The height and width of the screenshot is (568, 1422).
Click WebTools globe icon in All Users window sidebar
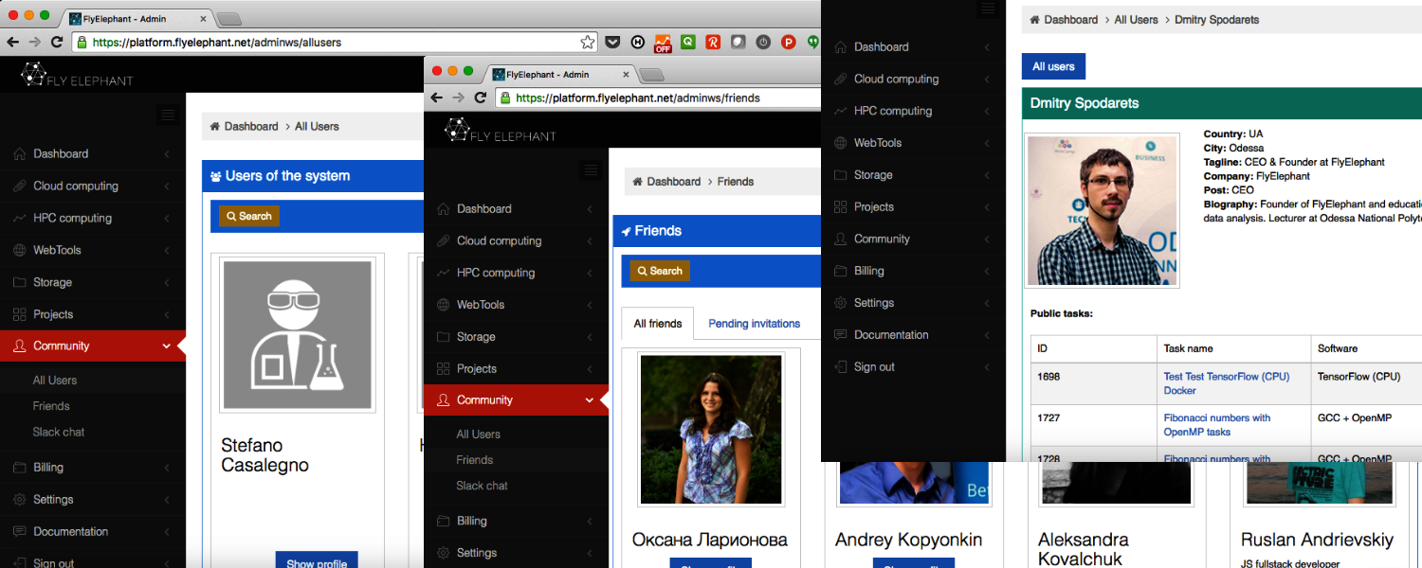click(19, 250)
